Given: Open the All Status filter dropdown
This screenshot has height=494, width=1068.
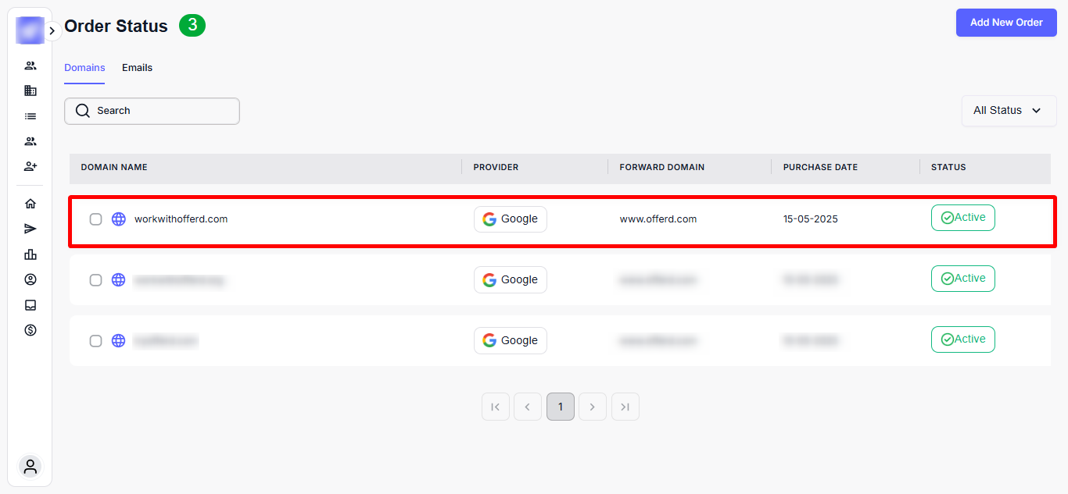Looking at the screenshot, I should click(x=1008, y=111).
